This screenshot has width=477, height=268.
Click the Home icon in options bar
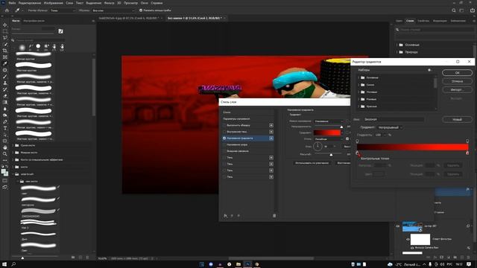tap(7, 10)
